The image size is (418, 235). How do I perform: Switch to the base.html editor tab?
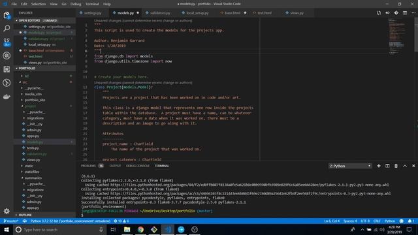(232, 13)
